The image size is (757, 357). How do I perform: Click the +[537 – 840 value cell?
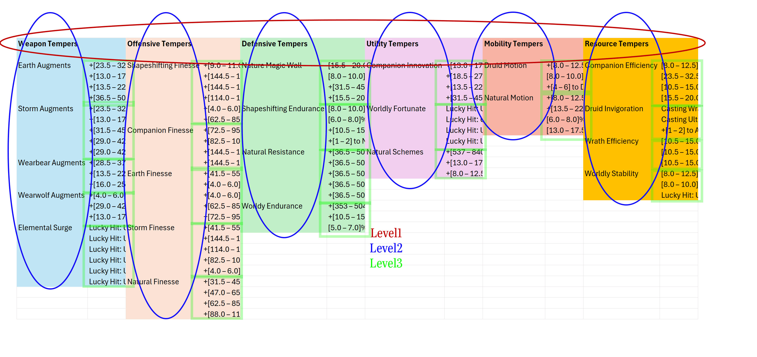point(464,152)
